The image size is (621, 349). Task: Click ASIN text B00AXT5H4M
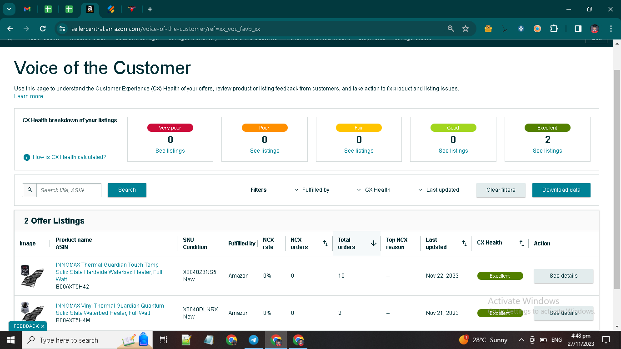[73, 320]
